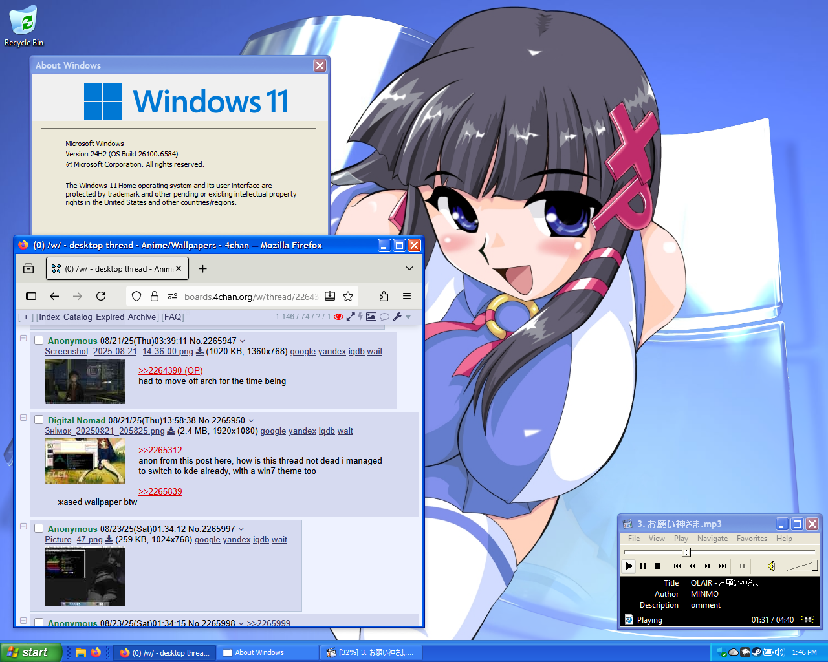
Task: Tick checkbox for post No.2265947
Action: (x=39, y=340)
